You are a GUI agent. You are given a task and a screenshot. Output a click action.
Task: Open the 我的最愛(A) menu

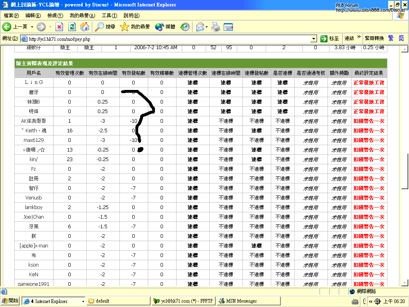tap(82, 16)
